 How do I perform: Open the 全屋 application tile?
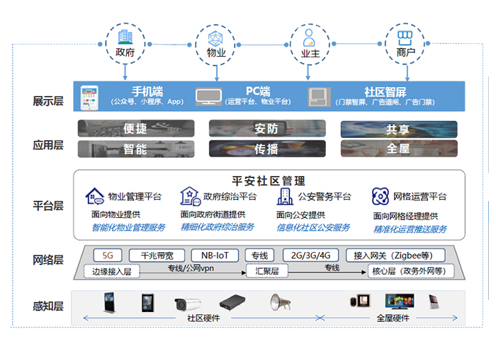coord(399,149)
